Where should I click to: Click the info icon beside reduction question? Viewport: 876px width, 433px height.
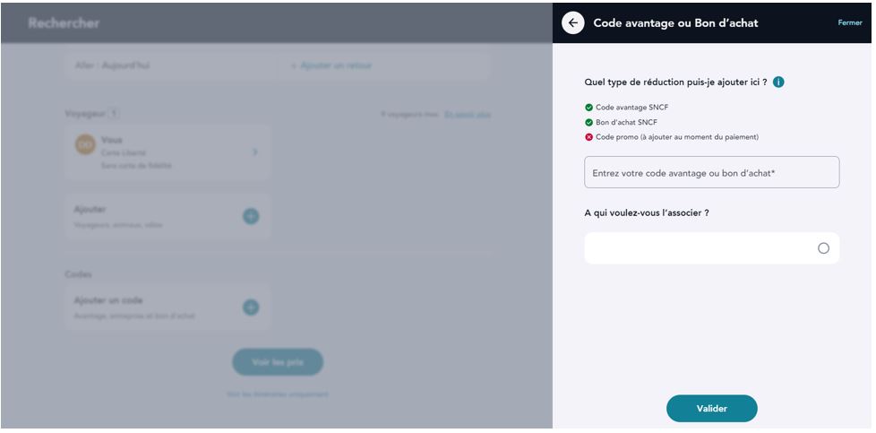[778, 82]
